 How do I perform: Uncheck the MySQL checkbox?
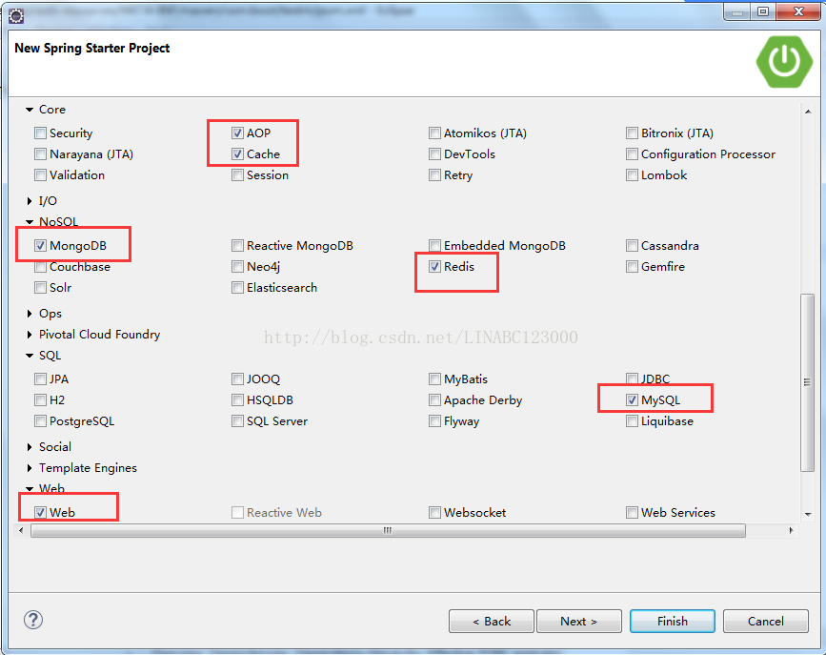point(633,400)
